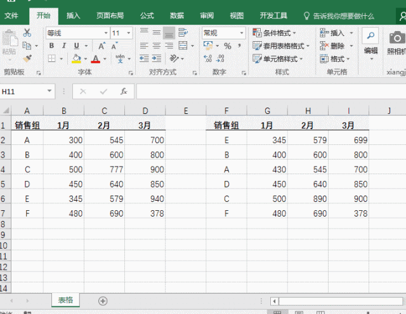Decrease font size with small A

114,46
